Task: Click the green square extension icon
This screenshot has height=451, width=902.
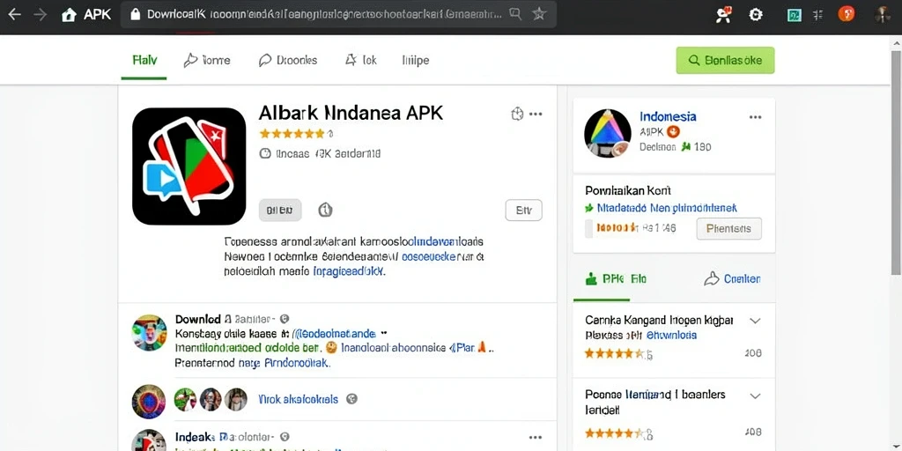Action: 795,15
